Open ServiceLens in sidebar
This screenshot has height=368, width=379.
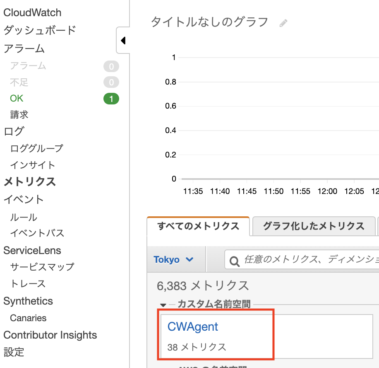tap(32, 250)
